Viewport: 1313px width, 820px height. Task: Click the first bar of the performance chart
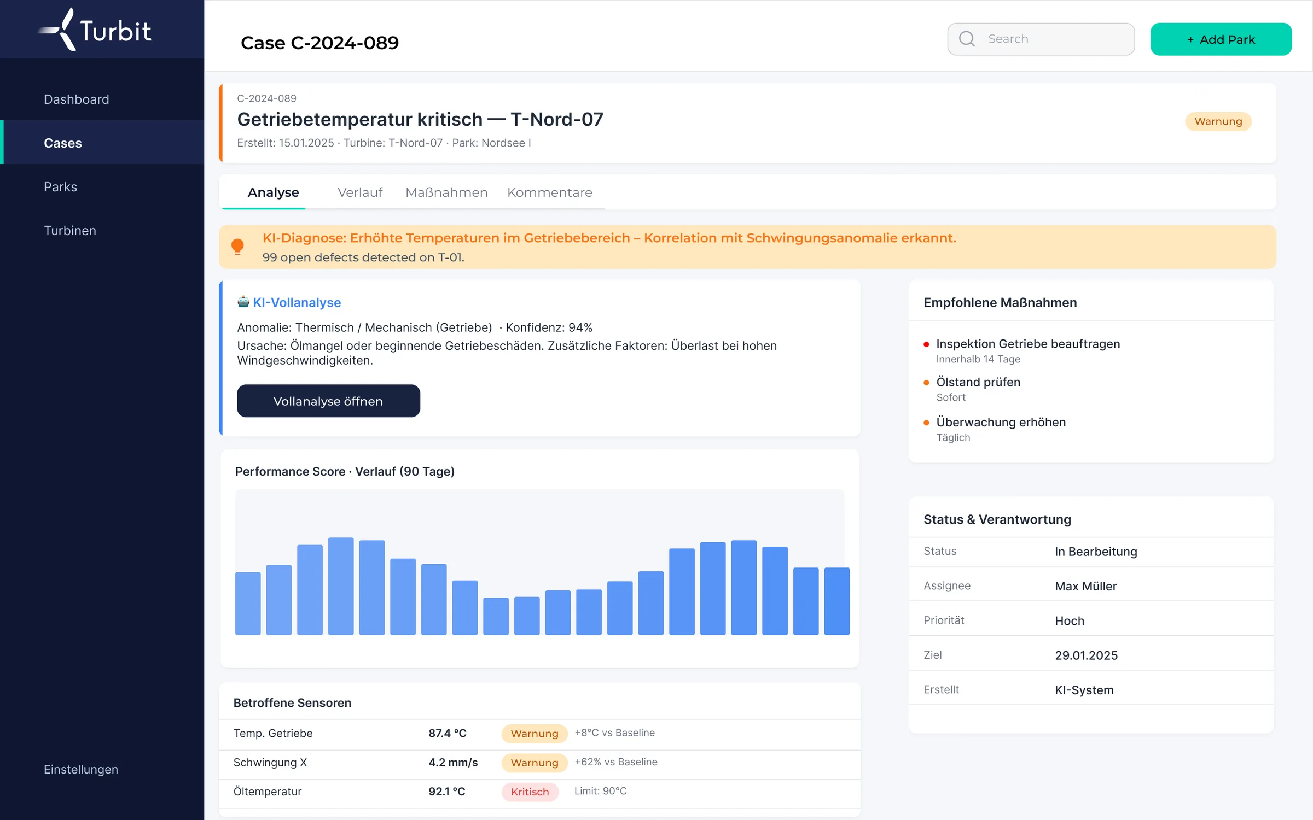248,604
